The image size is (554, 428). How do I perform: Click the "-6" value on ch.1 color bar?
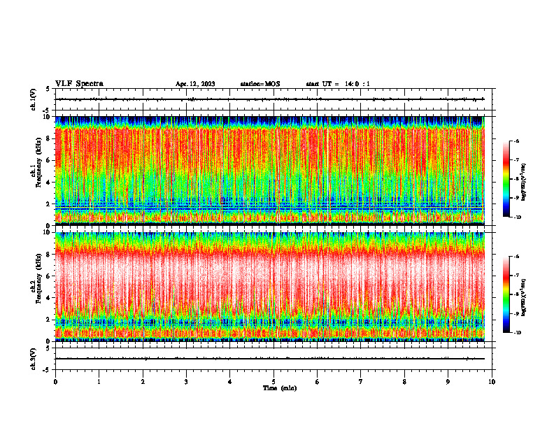point(516,141)
